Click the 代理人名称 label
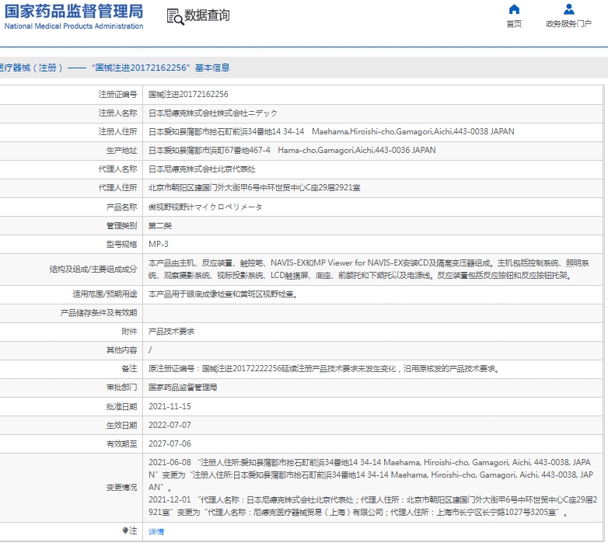The height and width of the screenshot is (546, 608). pyautogui.click(x=118, y=169)
